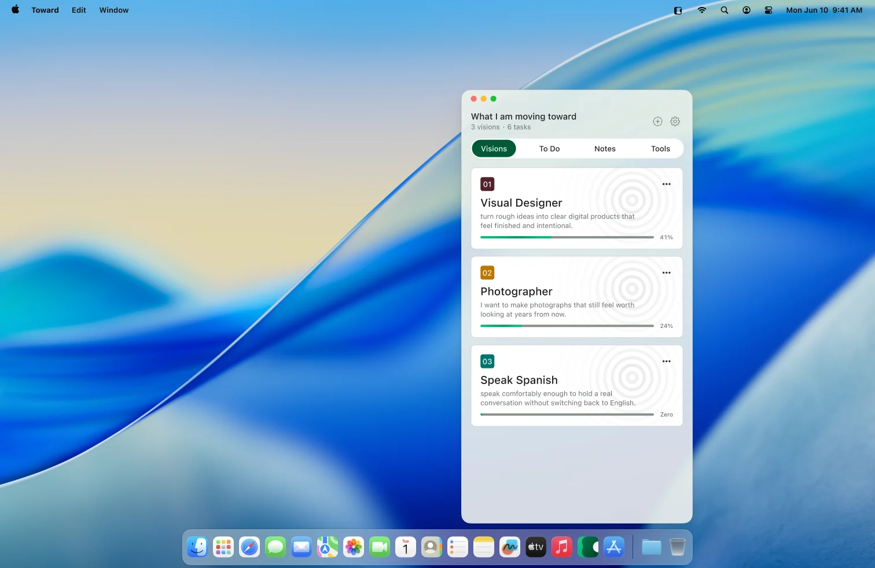Click the Zero progress label

pyautogui.click(x=667, y=414)
